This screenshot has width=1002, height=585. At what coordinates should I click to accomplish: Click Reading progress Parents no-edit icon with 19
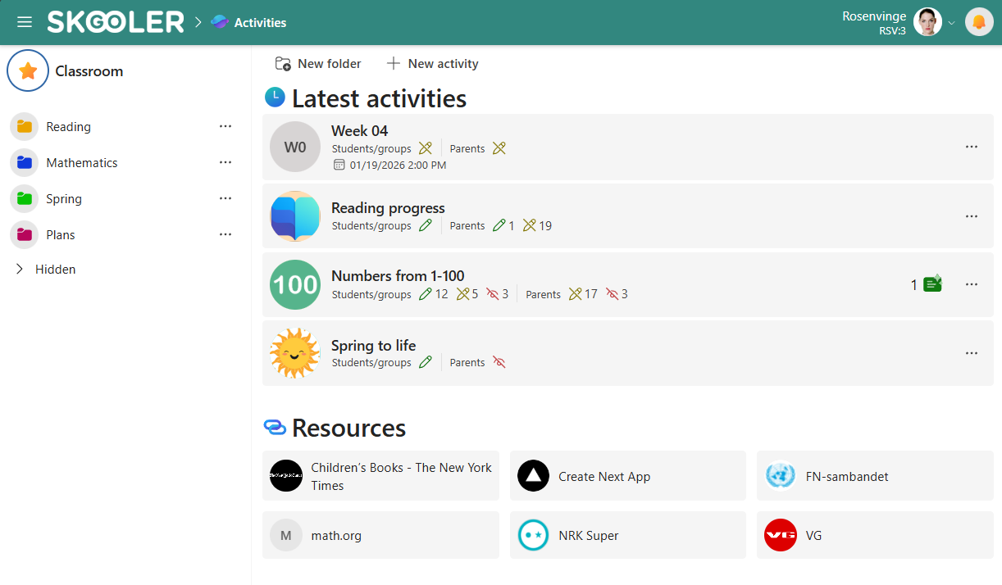(529, 226)
